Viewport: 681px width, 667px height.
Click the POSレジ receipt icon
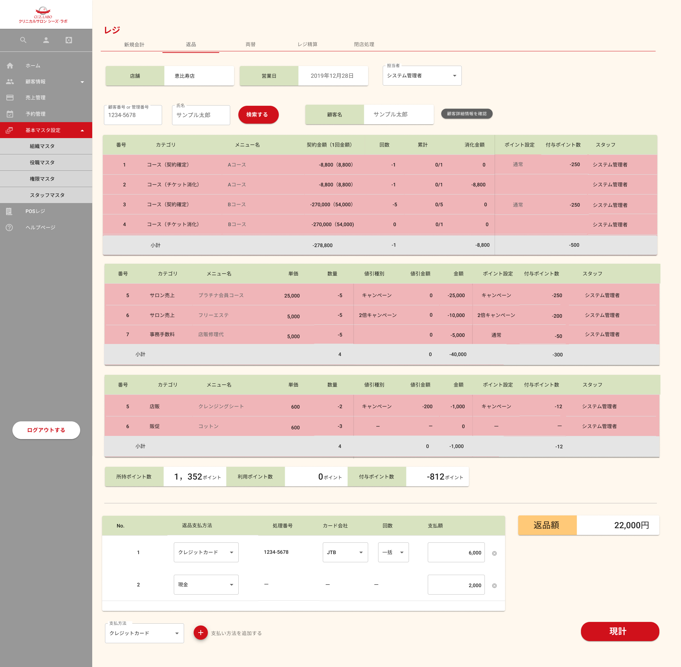[x=9, y=211]
